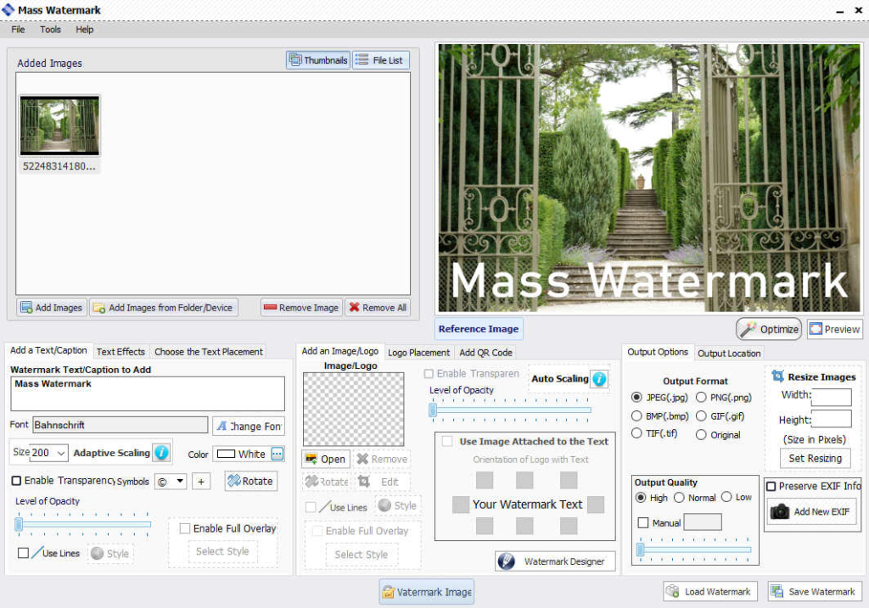
Task: Add New EXIF camera button
Action: pos(812,511)
